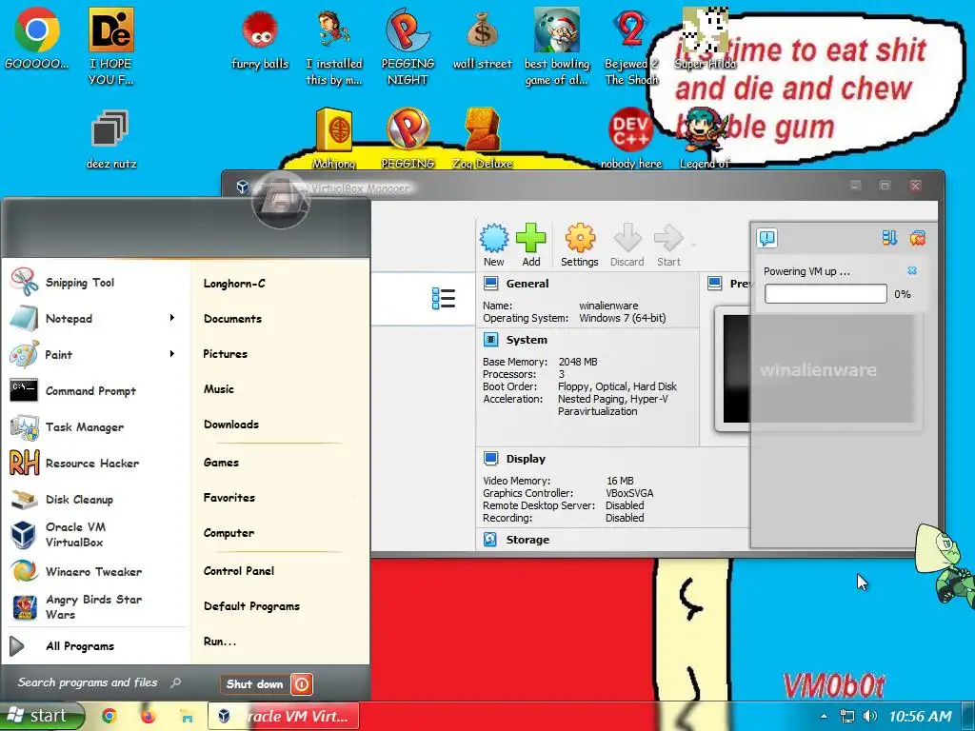
Task: Open Pictures from Start menu
Action: [x=225, y=354]
